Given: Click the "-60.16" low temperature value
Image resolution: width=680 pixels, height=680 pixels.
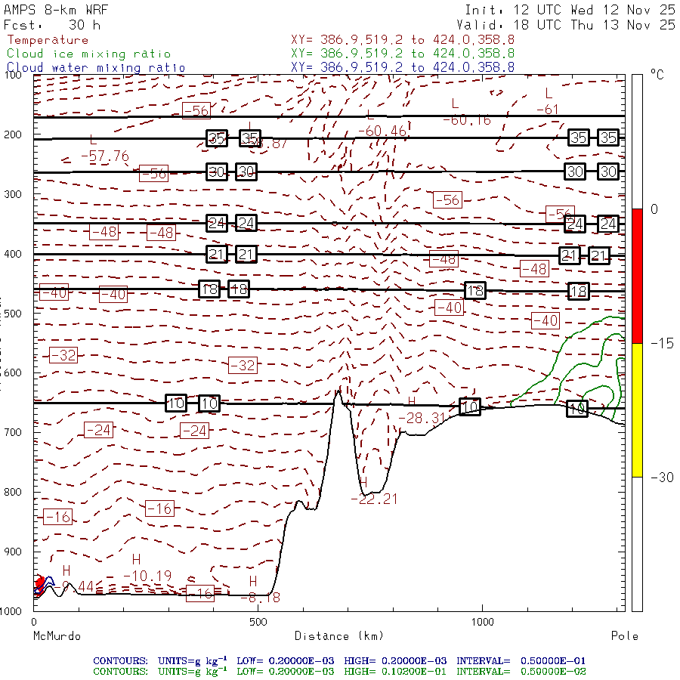Looking at the screenshot, I should pos(467,119).
